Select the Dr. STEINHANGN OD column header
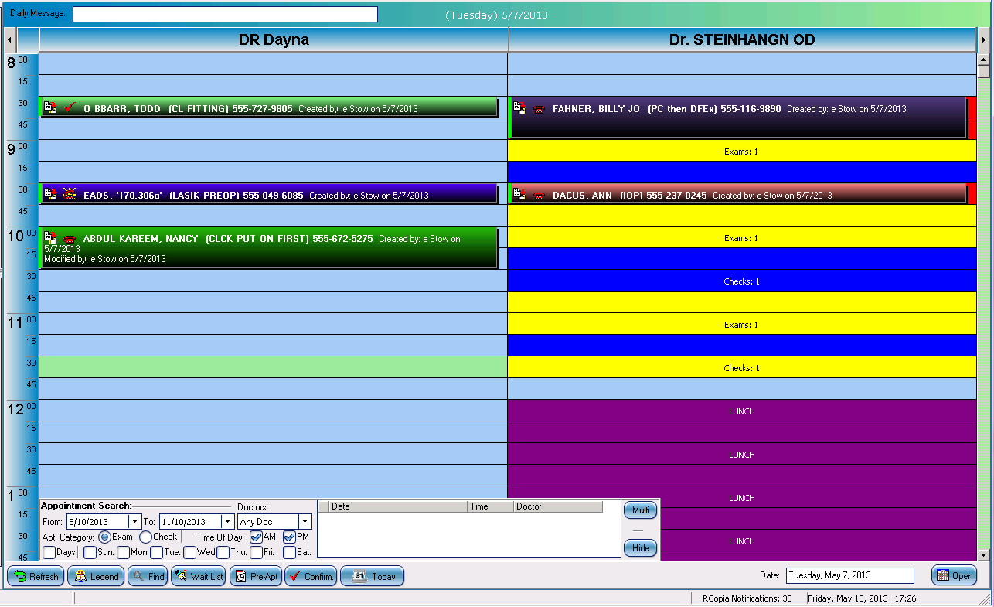 740,39
